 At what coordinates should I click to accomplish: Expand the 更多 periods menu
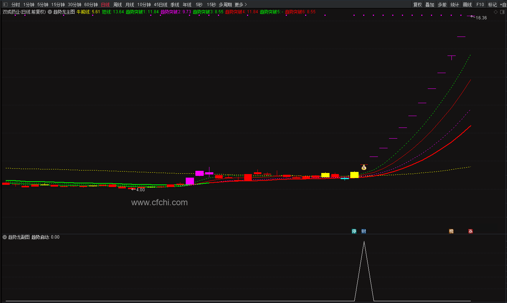(241, 5)
